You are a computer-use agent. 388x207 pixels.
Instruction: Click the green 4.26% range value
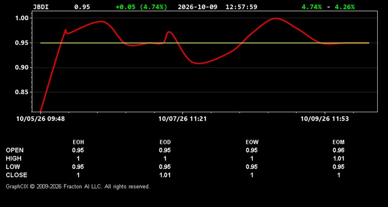pos(345,7)
